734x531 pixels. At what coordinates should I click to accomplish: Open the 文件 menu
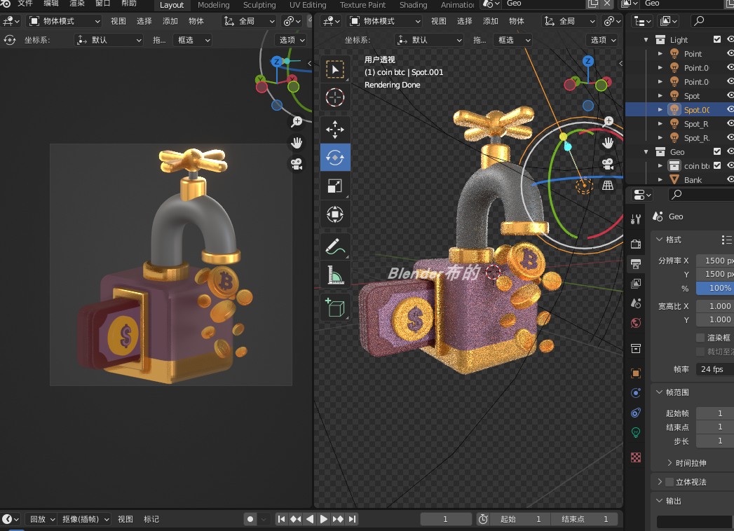click(x=25, y=4)
